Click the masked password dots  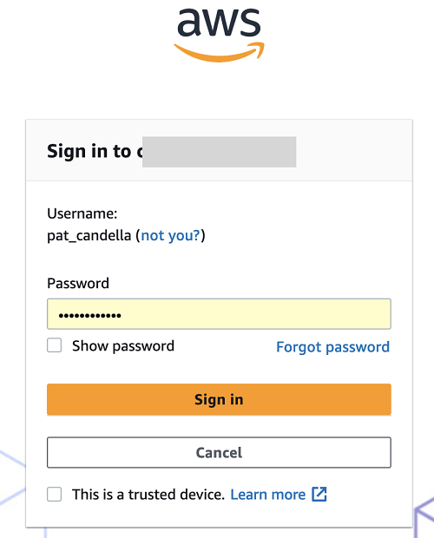[90, 315]
